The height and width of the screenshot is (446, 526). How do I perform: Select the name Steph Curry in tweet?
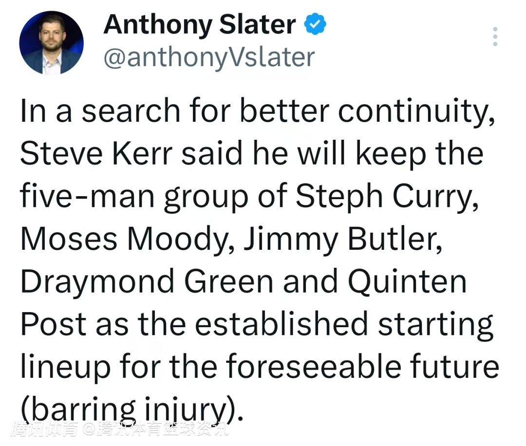pyautogui.click(x=386, y=196)
